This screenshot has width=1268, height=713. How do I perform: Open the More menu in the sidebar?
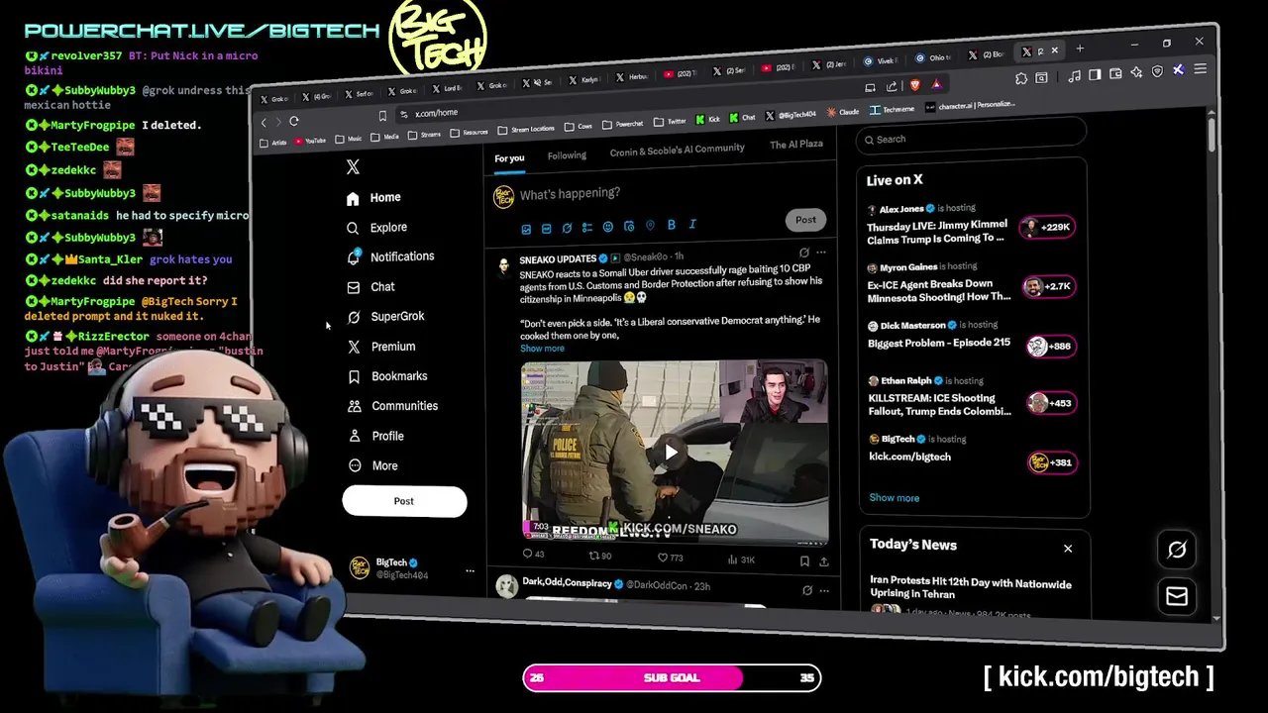[372, 465]
